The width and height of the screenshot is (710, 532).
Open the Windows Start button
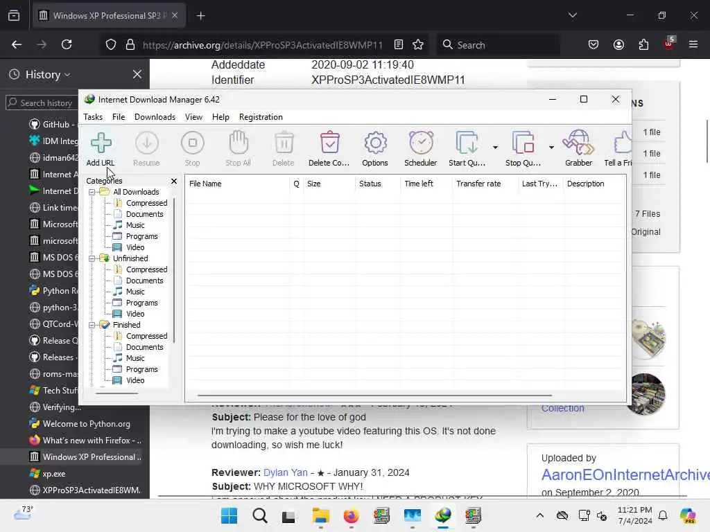[229, 515]
